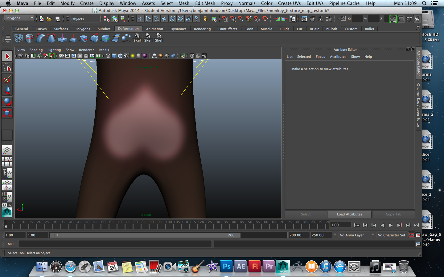Image resolution: width=444 pixels, height=277 pixels.
Task: Toggle textured display in viewport toolbar
Action: [x=126, y=56]
